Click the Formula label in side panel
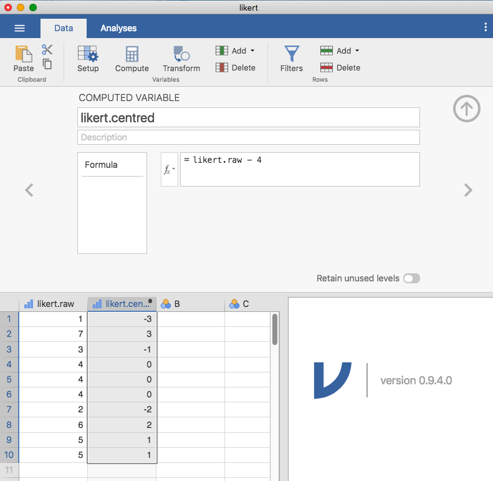 (x=101, y=165)
